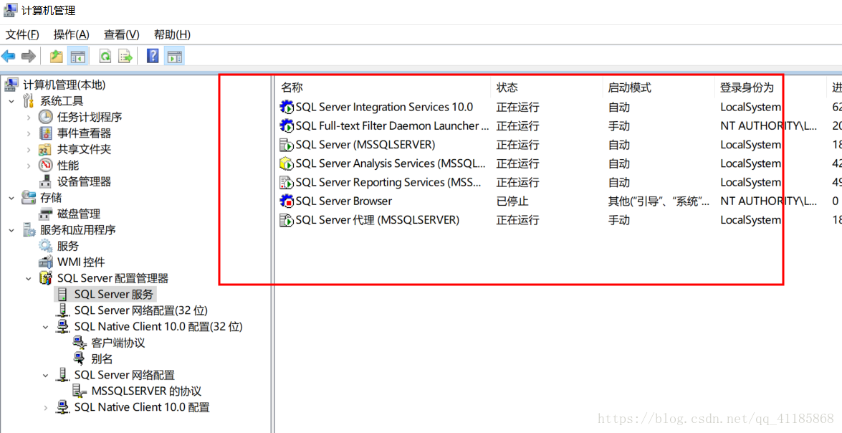Click the Help question mark icon
The height and width of the screenshot is (433, 842).
(153, 56)
